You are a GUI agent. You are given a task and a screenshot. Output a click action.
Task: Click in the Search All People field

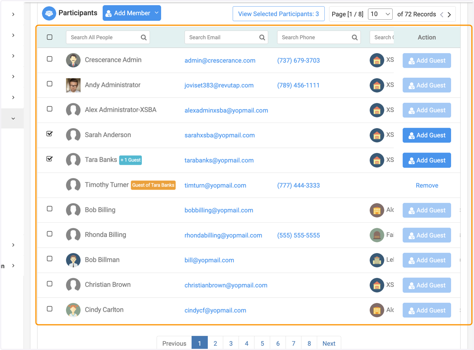108,37
